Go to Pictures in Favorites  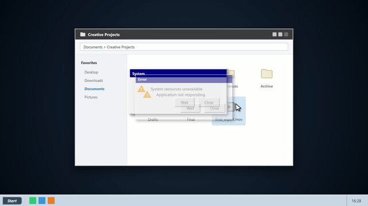pyautogui.click(x=91, y=97)
